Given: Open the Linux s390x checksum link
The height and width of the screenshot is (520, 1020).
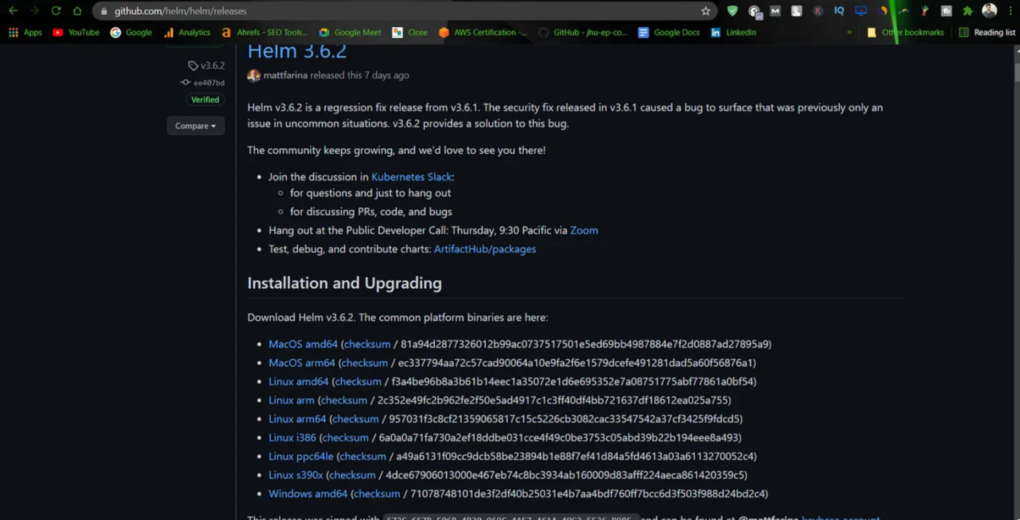Looking at the screenshot, I should click(x=352, y=475).
